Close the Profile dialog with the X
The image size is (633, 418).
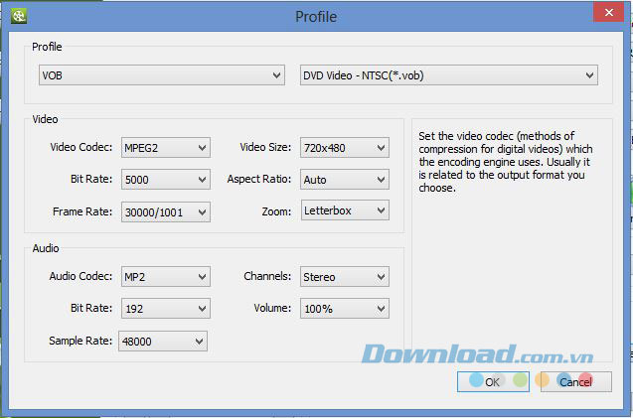click(609, 13)
